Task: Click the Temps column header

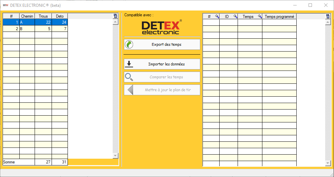Action: 248,16
